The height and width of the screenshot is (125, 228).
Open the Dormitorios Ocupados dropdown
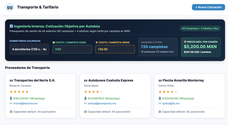[x=29, y=49]
